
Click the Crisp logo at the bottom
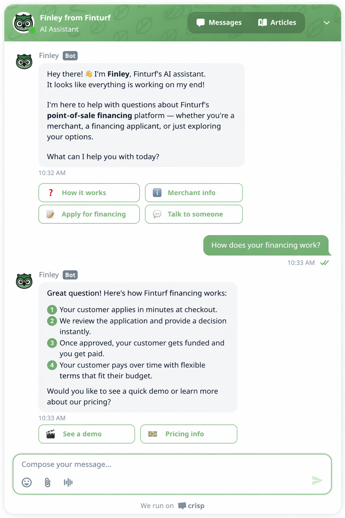(x=192, y=506)
